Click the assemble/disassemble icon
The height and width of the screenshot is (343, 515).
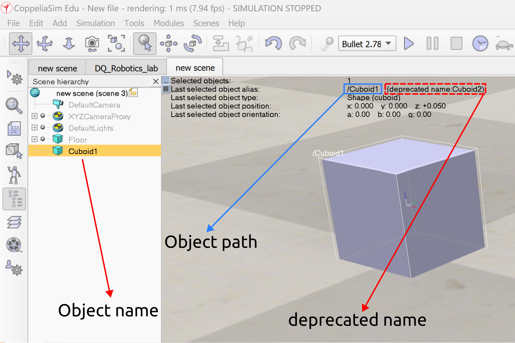[x=221, y=44]
